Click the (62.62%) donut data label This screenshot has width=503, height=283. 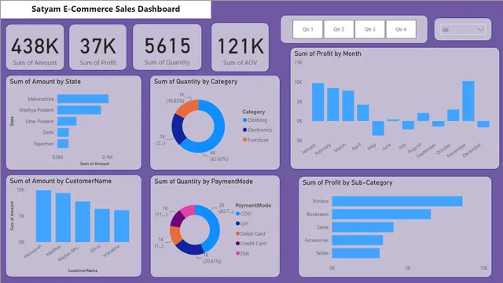(219, 159)
